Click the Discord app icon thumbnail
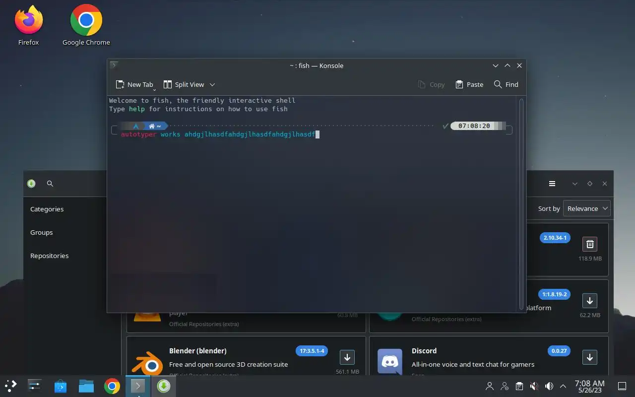The image size is (635, 397). pyautogui.click(x=390, y=361)
